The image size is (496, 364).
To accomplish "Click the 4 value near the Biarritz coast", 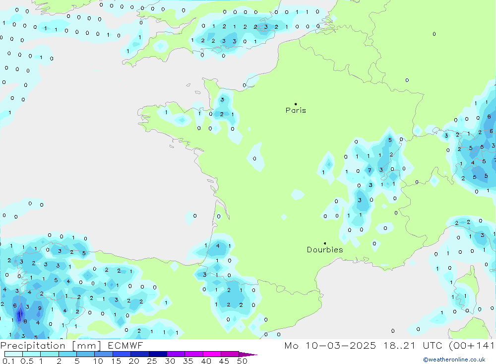I will click(218, 246).
